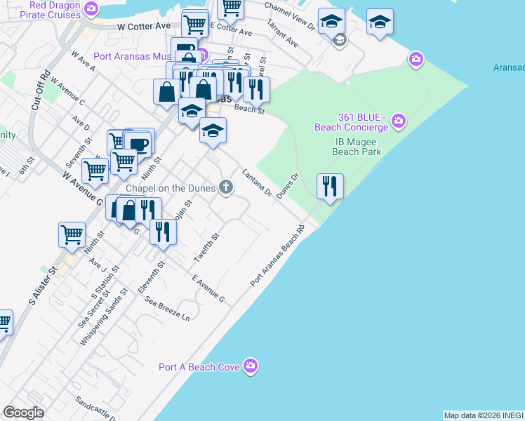Select the 361 BLUE Beach Concierge camera pin

pos(399,121)
